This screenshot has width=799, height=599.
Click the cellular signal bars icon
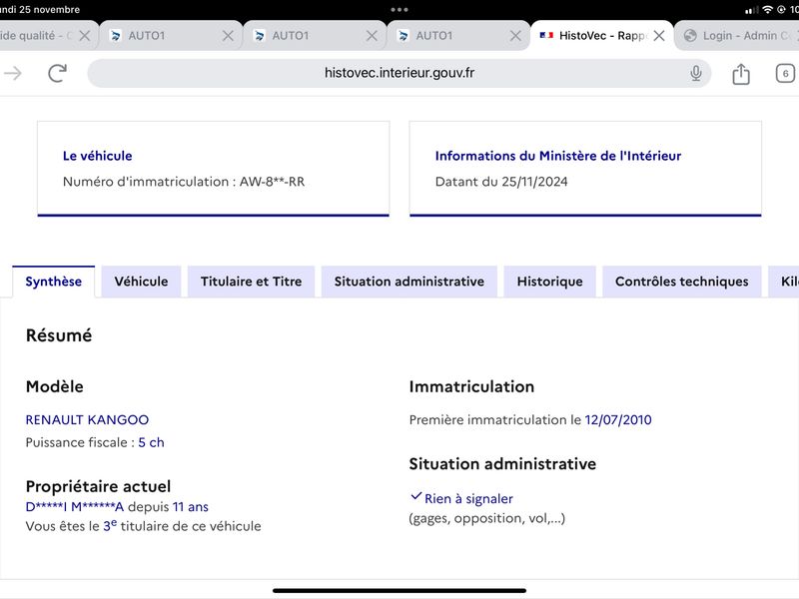click(751, 10)
